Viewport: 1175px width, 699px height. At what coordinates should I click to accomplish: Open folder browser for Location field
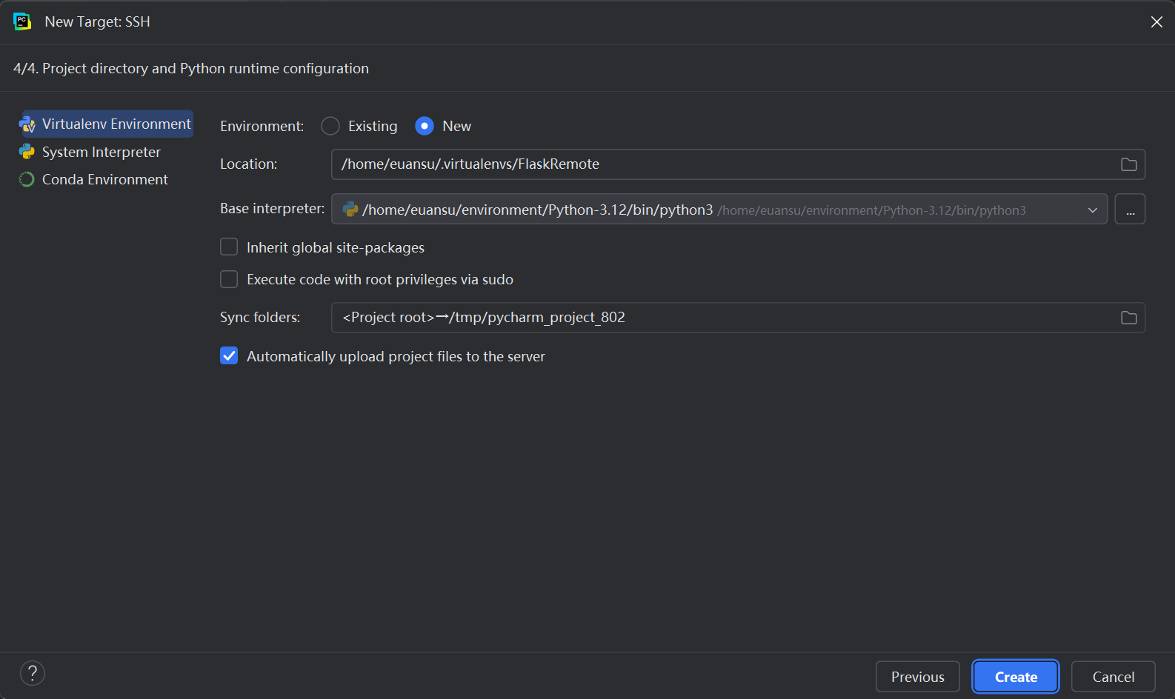(x=1128, y=164)
